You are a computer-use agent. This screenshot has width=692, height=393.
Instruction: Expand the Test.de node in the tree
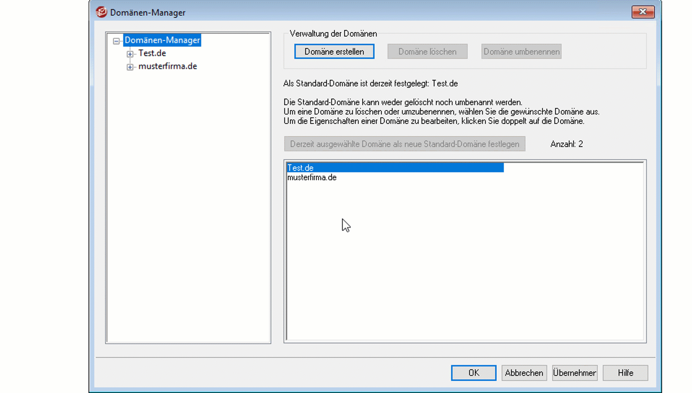[x=130, y=54]
